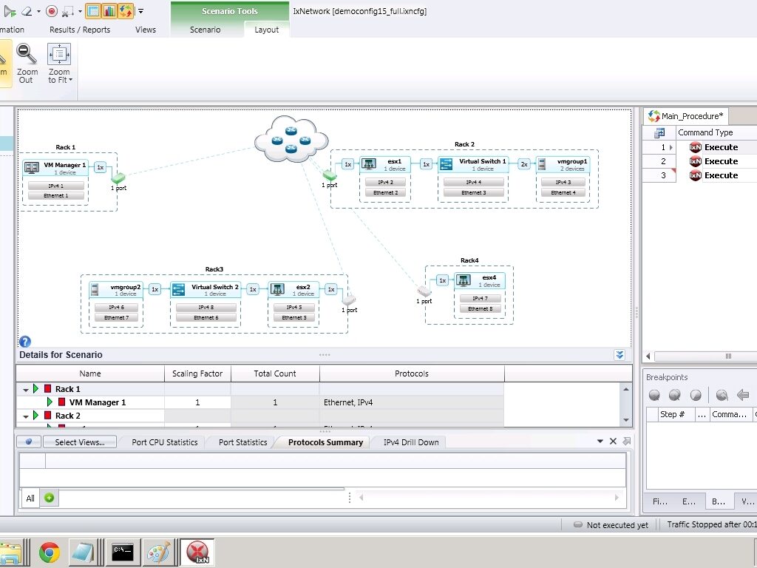Collapse the Details for Scenario panel
Screen dimensions: 757x568
click(x=619, y=355)
